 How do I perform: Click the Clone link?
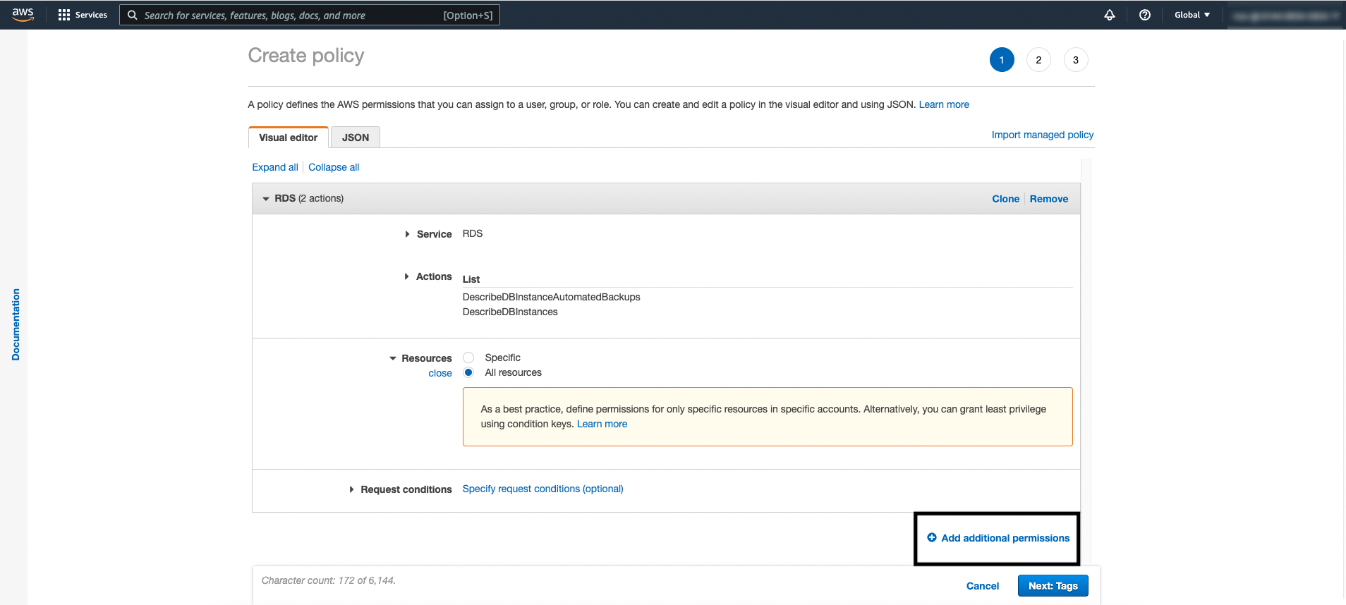point(1006,199)
